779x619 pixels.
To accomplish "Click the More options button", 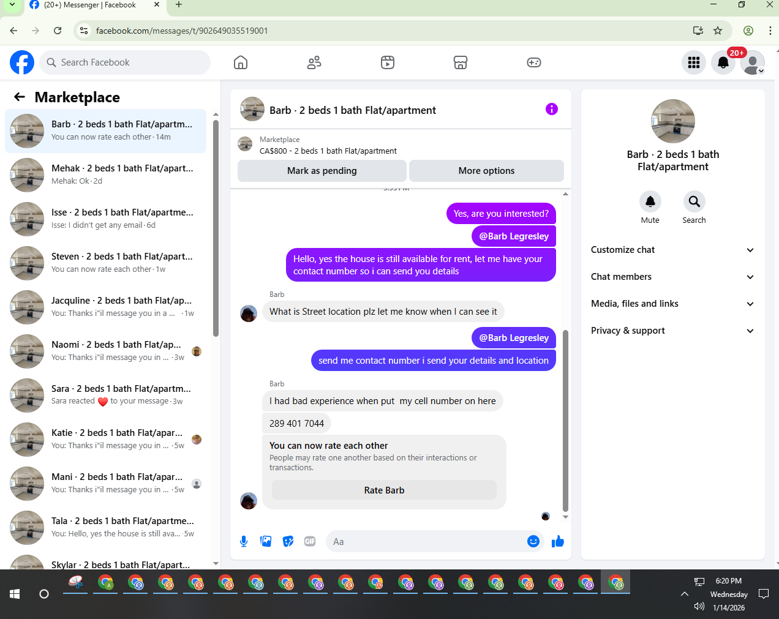I will pos(486,171).
